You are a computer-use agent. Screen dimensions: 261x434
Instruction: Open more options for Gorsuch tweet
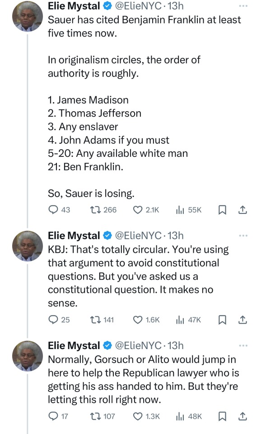click(243, 345)
